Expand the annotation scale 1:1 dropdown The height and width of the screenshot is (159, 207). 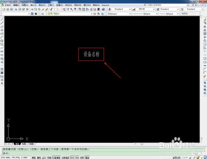click(x=187, y=157)
